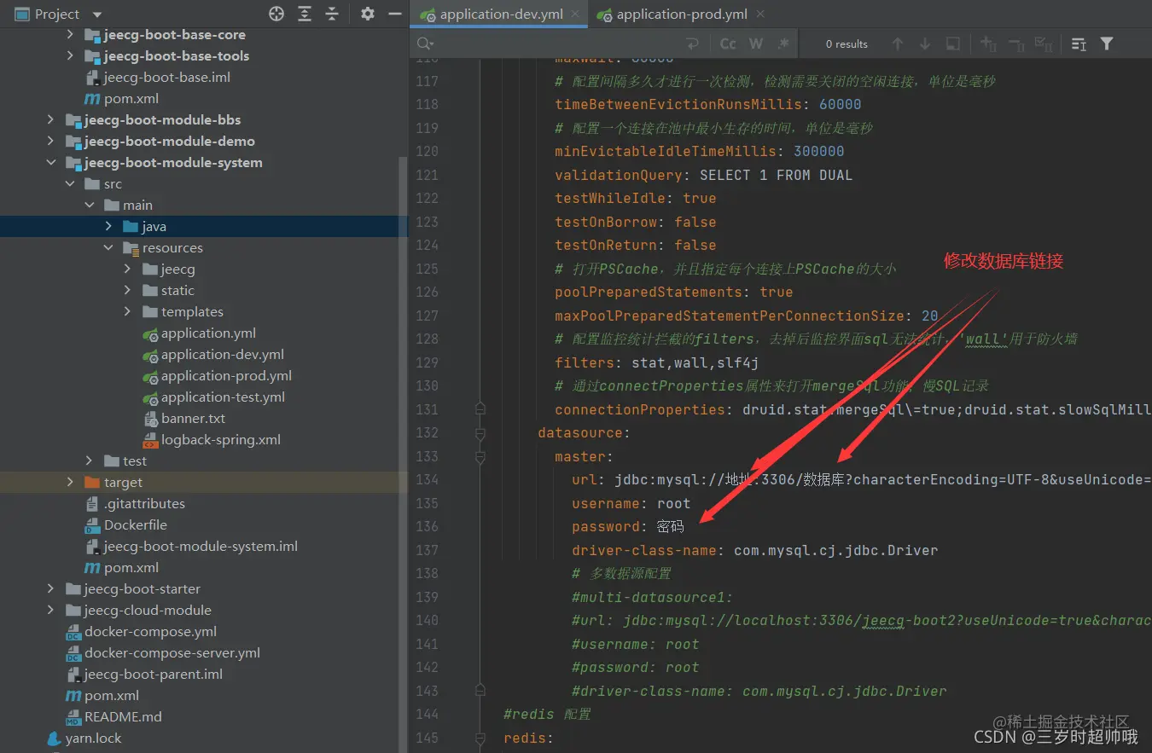
Task: Toggle fold marker at line 131
Action: [x=480, y=409]
